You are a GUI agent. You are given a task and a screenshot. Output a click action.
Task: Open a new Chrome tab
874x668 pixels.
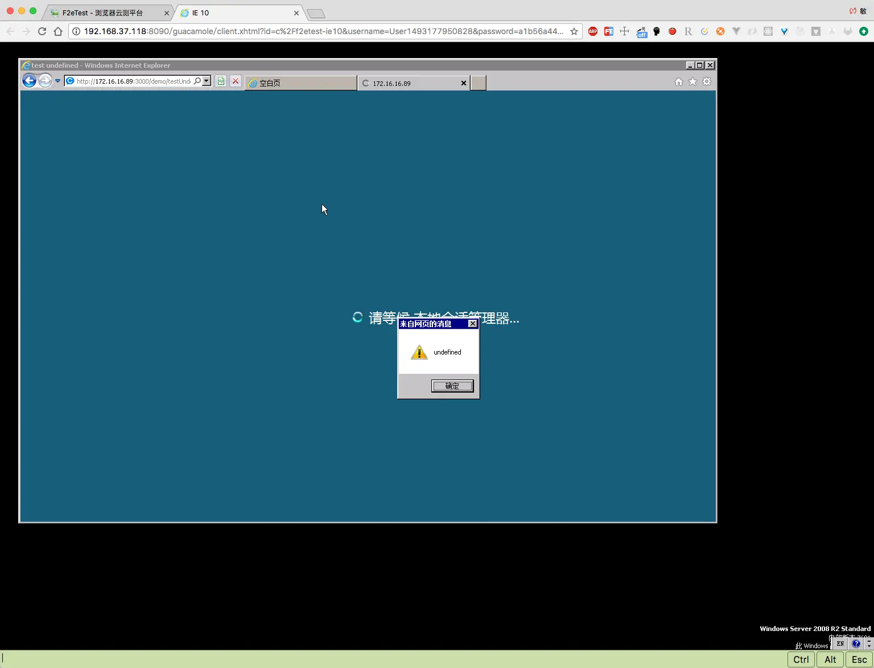pyautogui.click(x=316, y=14)
